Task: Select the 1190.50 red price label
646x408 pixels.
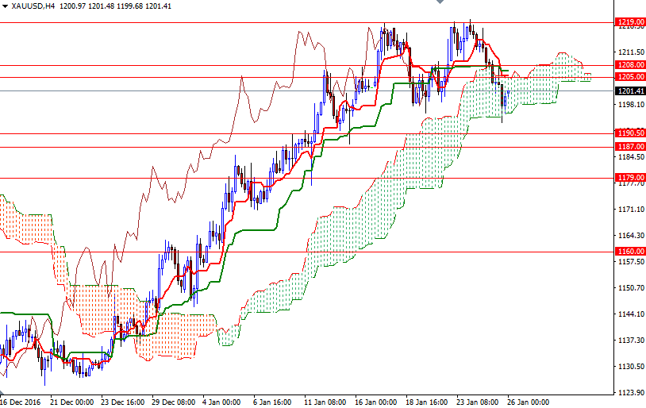Action: point(630,133)
